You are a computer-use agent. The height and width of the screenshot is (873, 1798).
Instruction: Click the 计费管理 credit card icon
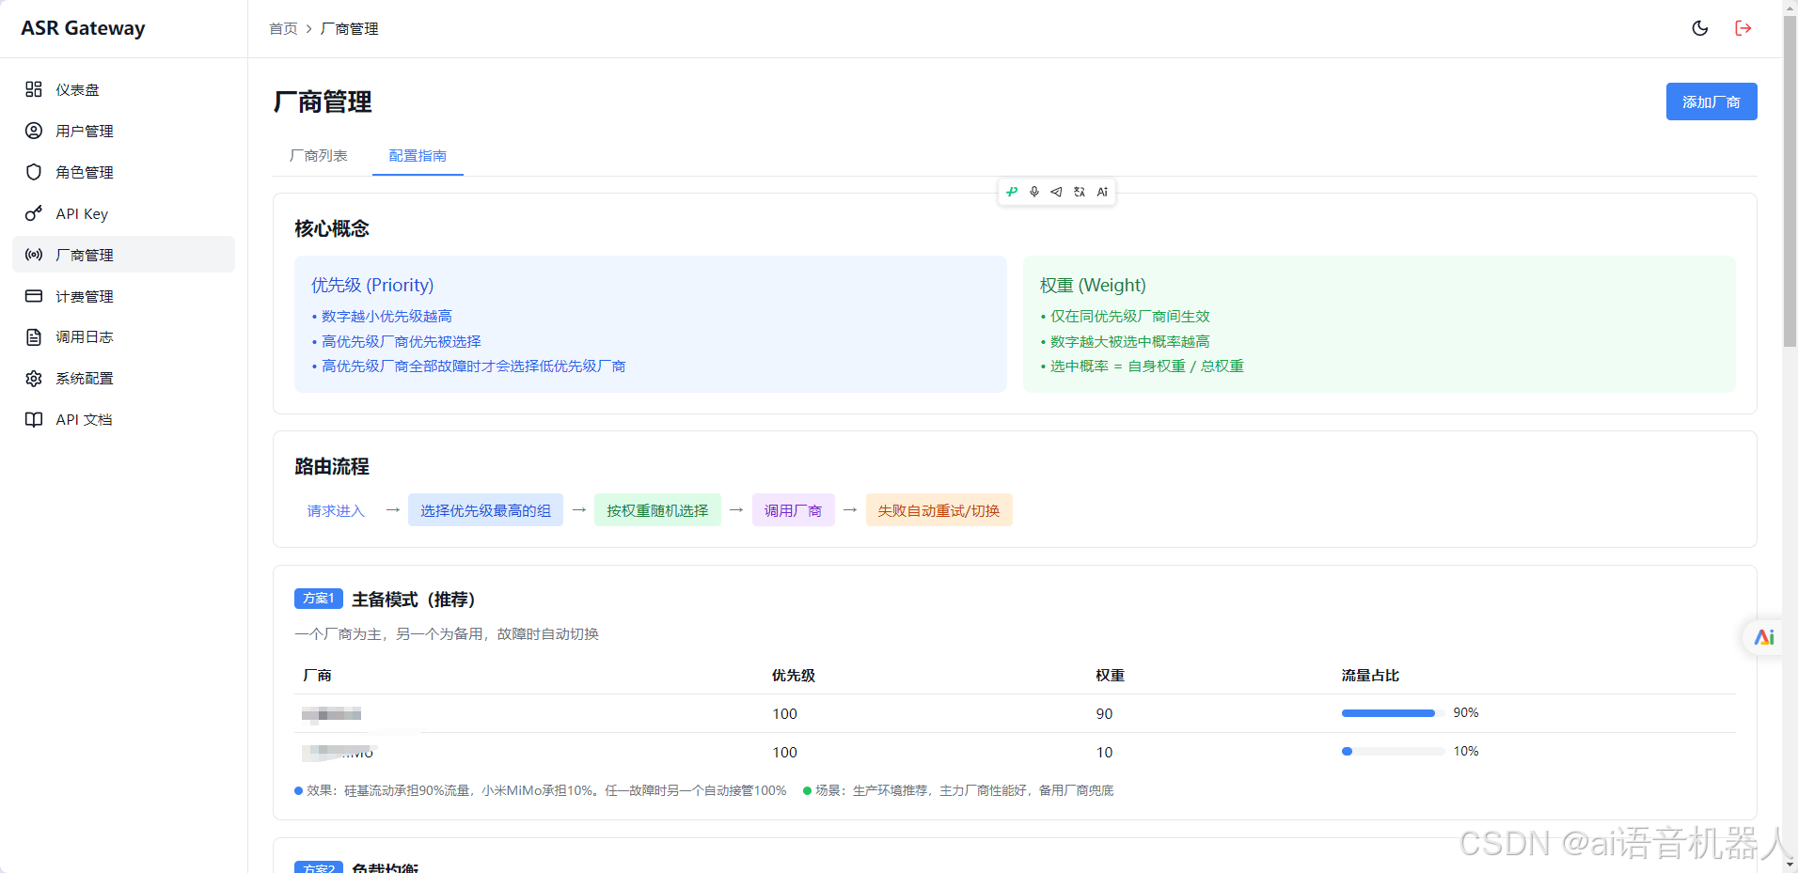point(34,296)
